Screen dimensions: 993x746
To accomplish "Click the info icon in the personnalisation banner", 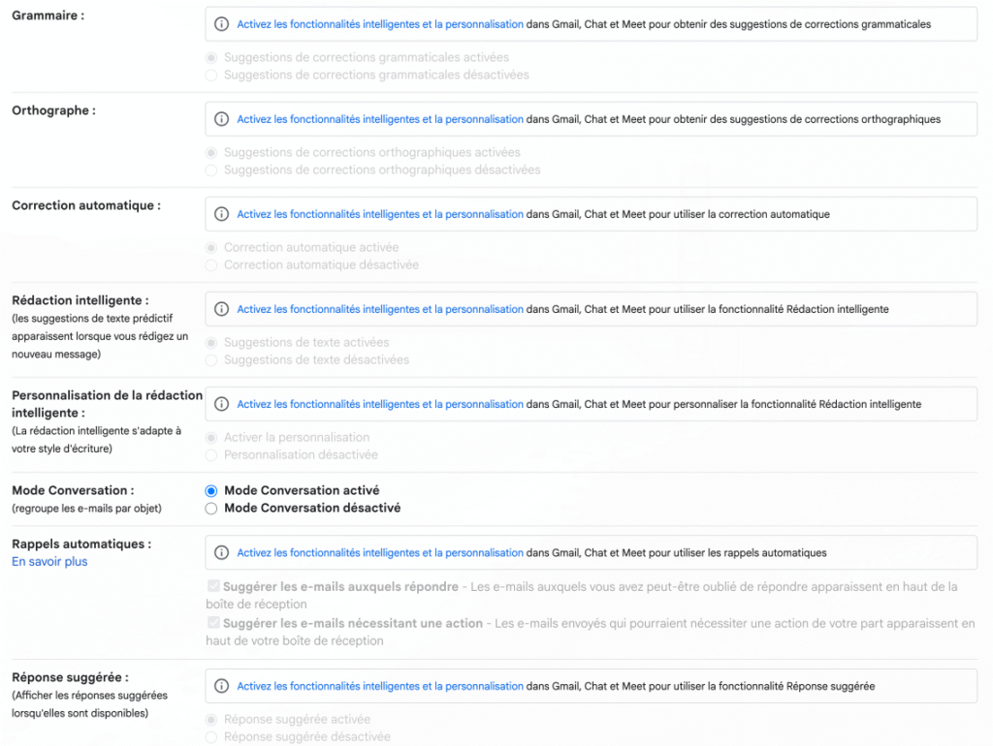I will pos(221,404).
